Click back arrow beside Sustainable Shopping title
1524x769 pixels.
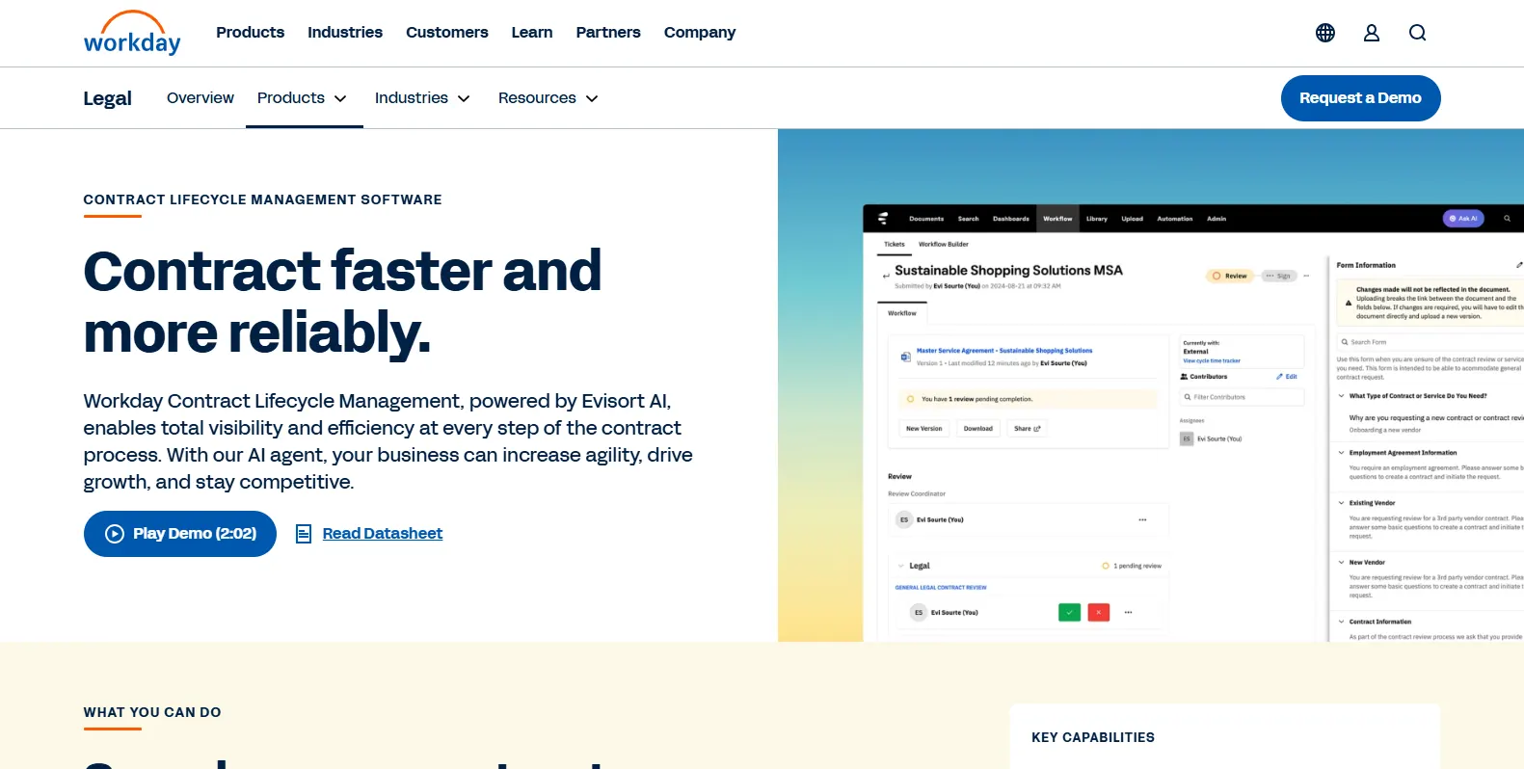(x=886, y=276)
